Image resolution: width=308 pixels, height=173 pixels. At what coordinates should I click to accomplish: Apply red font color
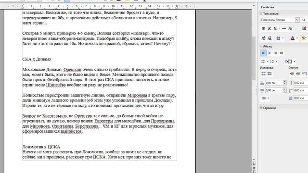293,38
